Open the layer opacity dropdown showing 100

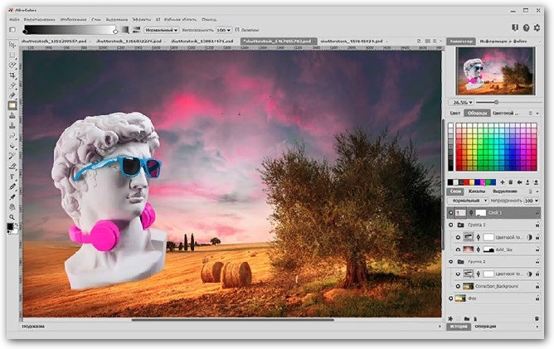coord(531,201)
